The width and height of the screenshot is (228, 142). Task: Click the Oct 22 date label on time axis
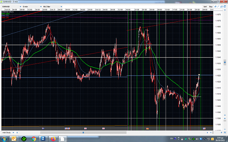[x=98, y=10]
